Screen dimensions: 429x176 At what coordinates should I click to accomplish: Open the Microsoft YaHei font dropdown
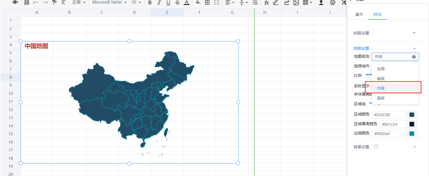[109, 2]
